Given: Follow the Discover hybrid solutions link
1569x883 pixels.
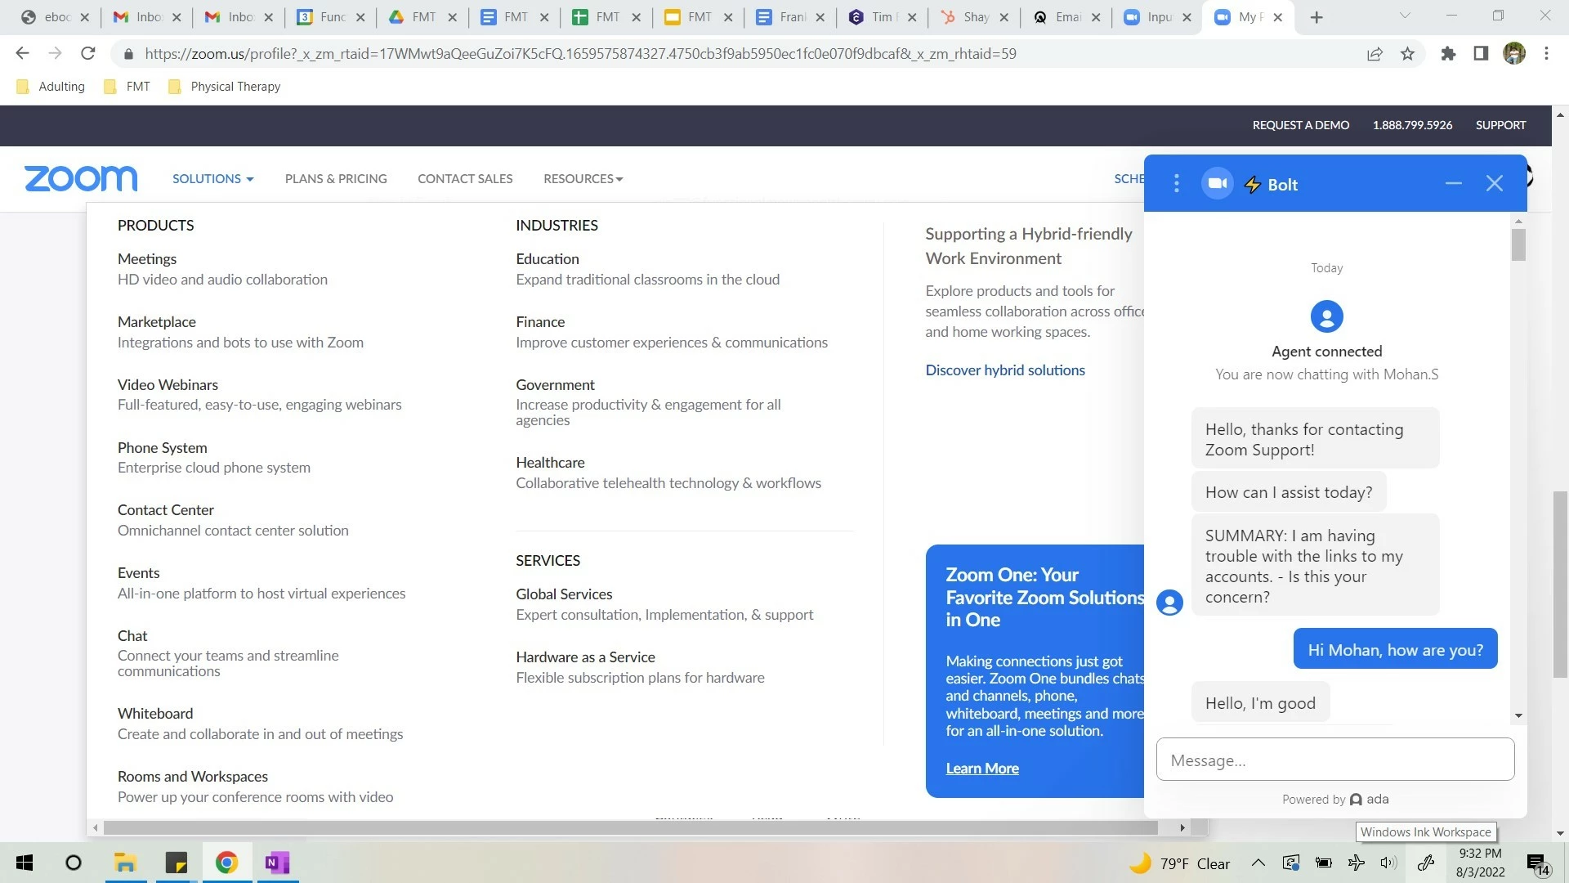Looking at the screenshot, I should click(1005, 370).
